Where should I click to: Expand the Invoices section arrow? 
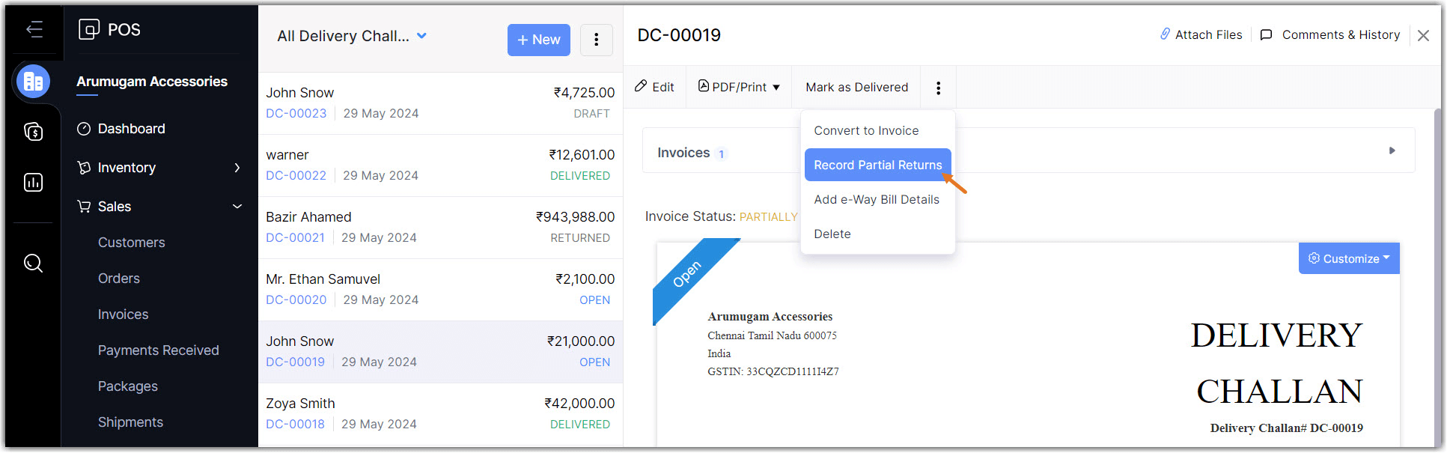[1392, 151]
